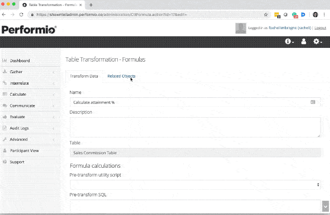The width and height of the screenshot is (330, 215).
Task: Reload the page in the browser
Action: coord(21,14)
